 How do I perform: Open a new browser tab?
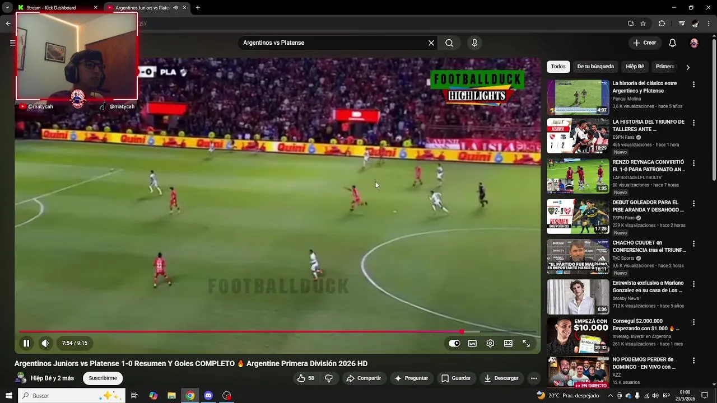[x=198, y=8]
